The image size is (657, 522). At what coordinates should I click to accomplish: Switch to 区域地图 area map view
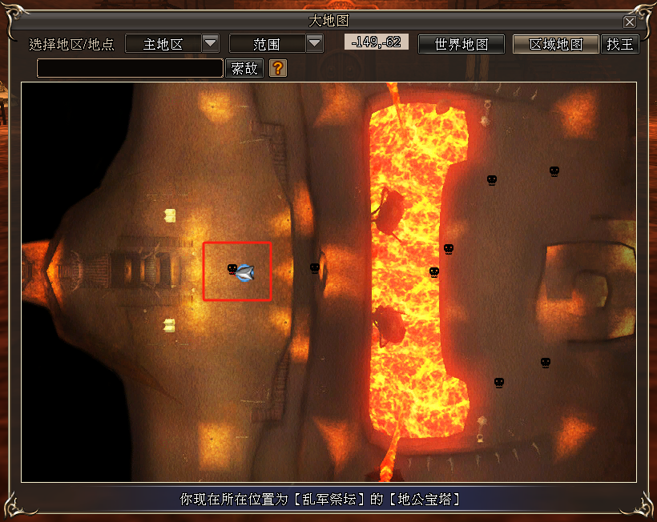click(x=556, y=44)
